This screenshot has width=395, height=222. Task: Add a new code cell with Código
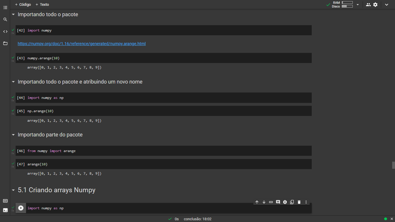23,5
